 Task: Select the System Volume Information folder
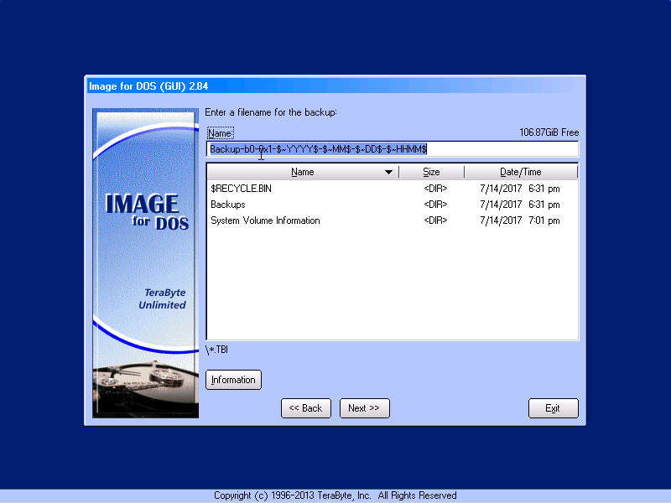pyautogui.click(x=265, y=220)
